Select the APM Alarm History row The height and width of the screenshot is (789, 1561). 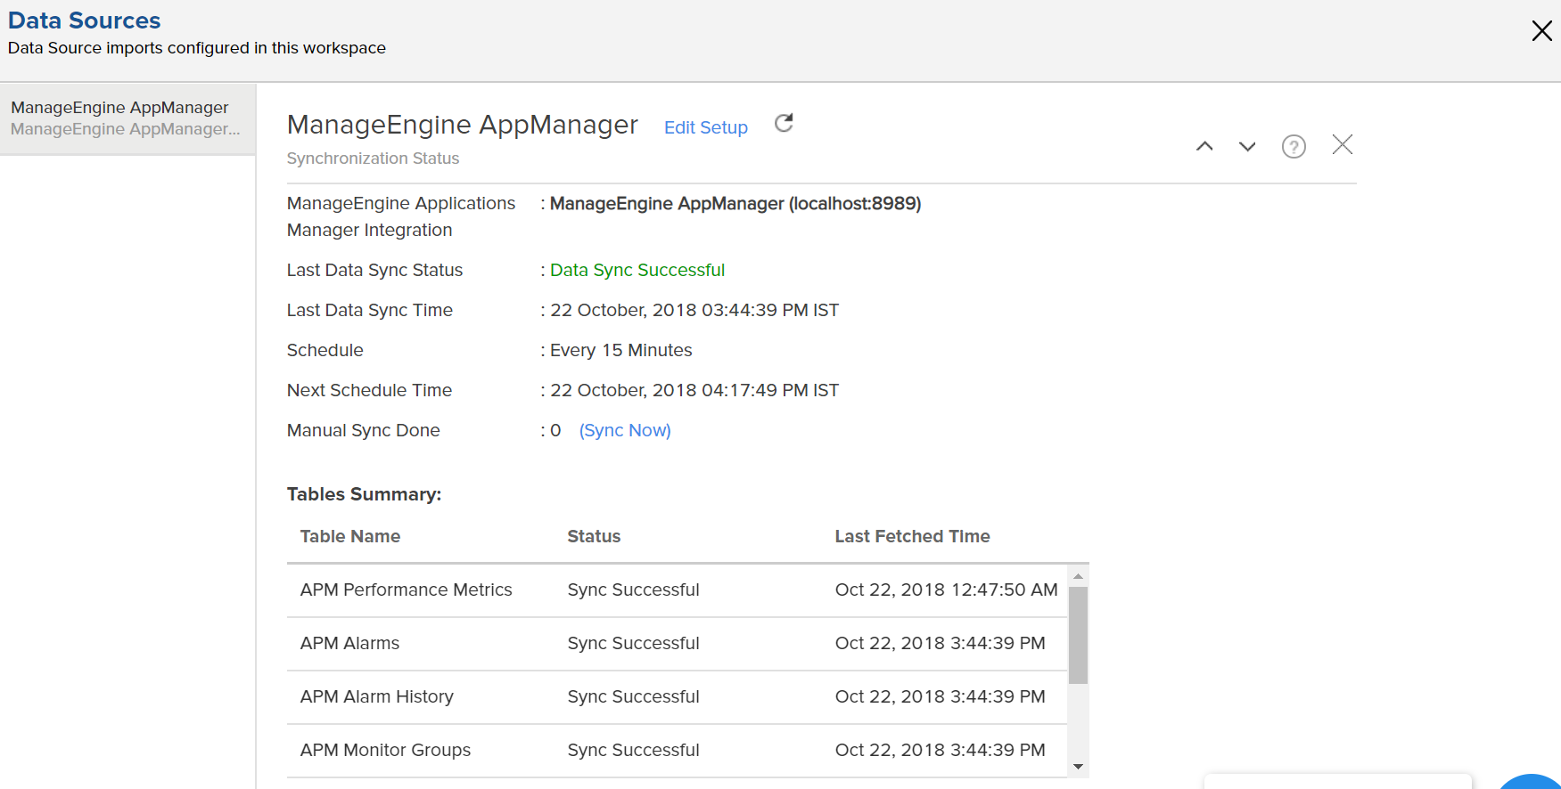pos(677,697)
